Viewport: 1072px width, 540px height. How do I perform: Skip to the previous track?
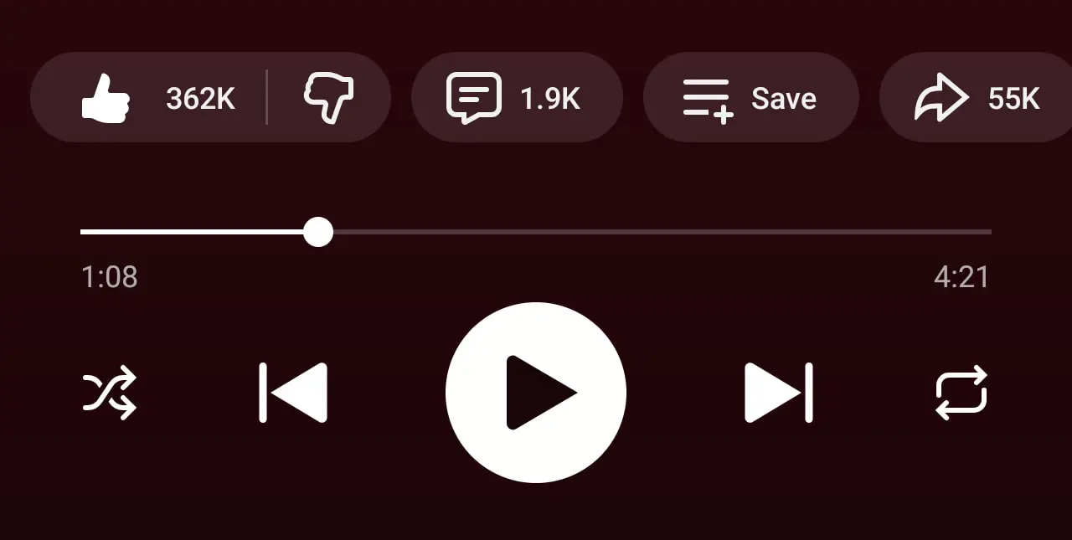[293, 392]
